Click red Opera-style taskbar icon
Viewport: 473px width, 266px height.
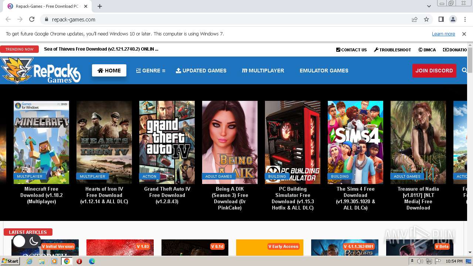(x=79, y=261)
